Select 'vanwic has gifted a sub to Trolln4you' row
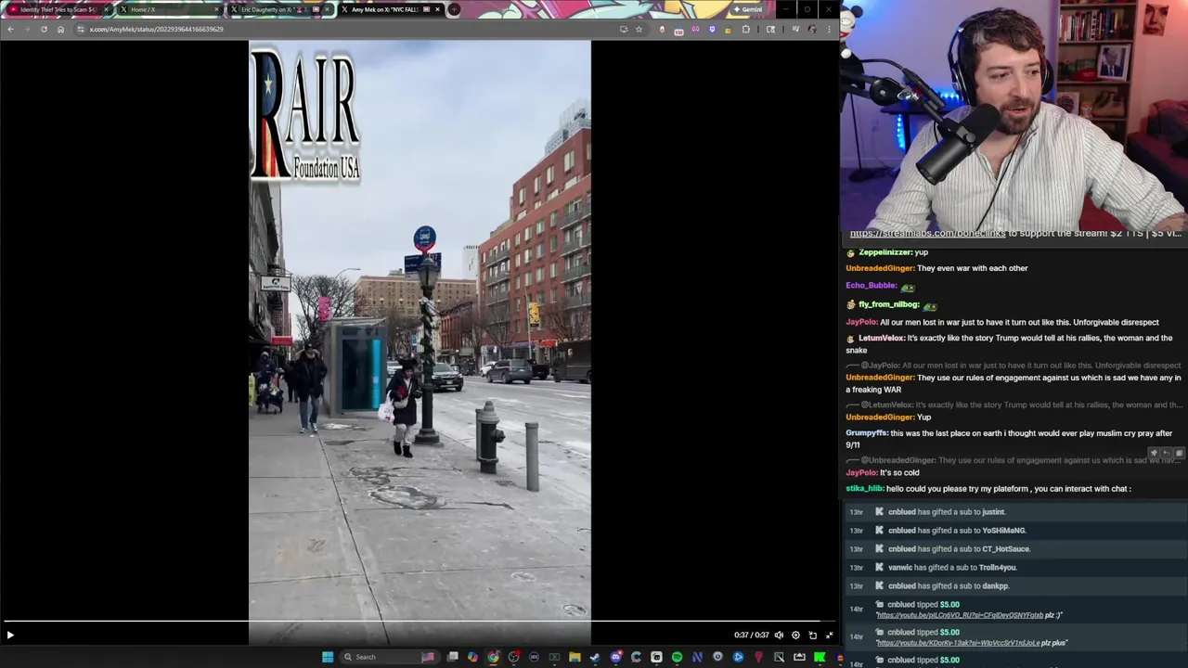Image resolution: width=1188 pixels, height=668 pixels. point(1015,568)
